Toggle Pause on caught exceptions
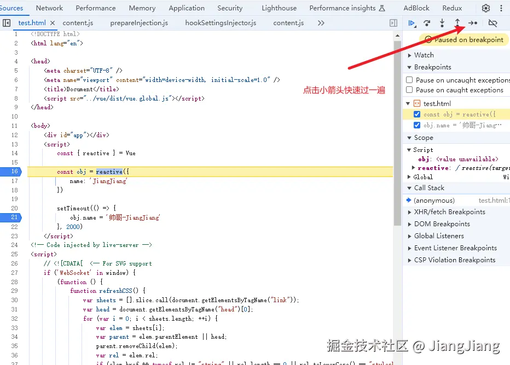Viewport: 510px width, 365px height. coord(409,90)
